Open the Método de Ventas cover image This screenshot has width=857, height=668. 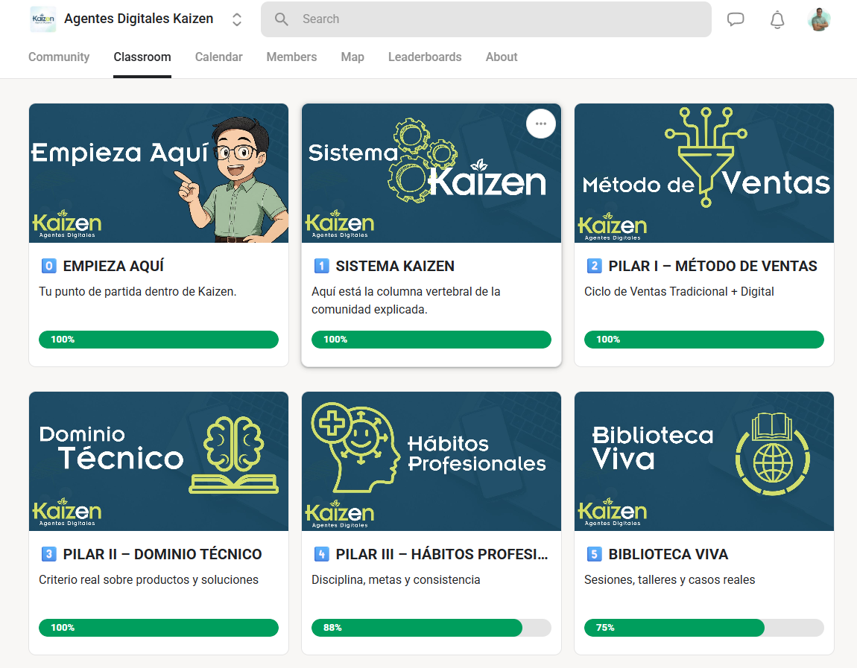tap(704, 174)
